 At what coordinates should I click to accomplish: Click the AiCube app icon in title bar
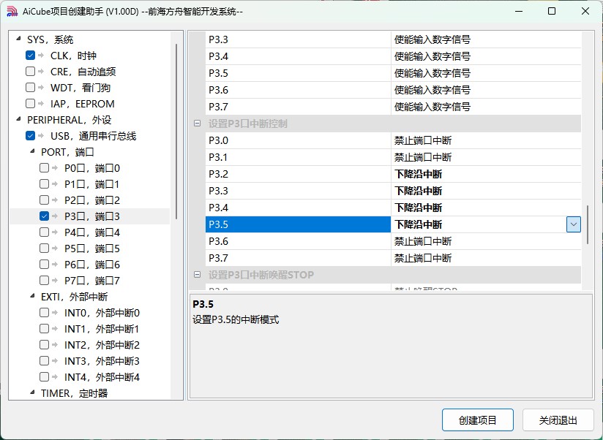coord(12,11)
